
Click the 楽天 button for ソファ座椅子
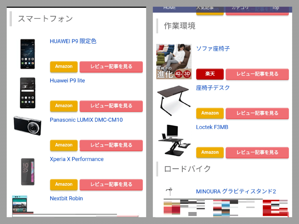pos(210,74)
